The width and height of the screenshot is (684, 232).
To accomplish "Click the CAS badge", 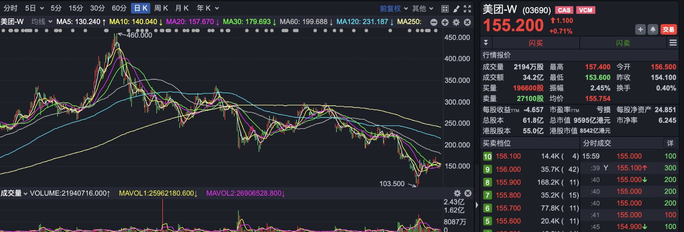I will click(x=564, y=10).
